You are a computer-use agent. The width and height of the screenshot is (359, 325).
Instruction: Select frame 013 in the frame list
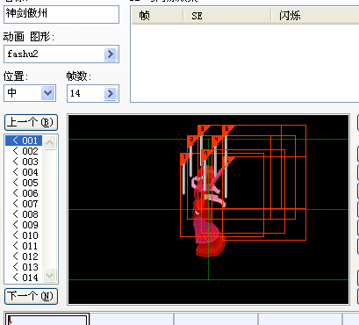(24, 267)
